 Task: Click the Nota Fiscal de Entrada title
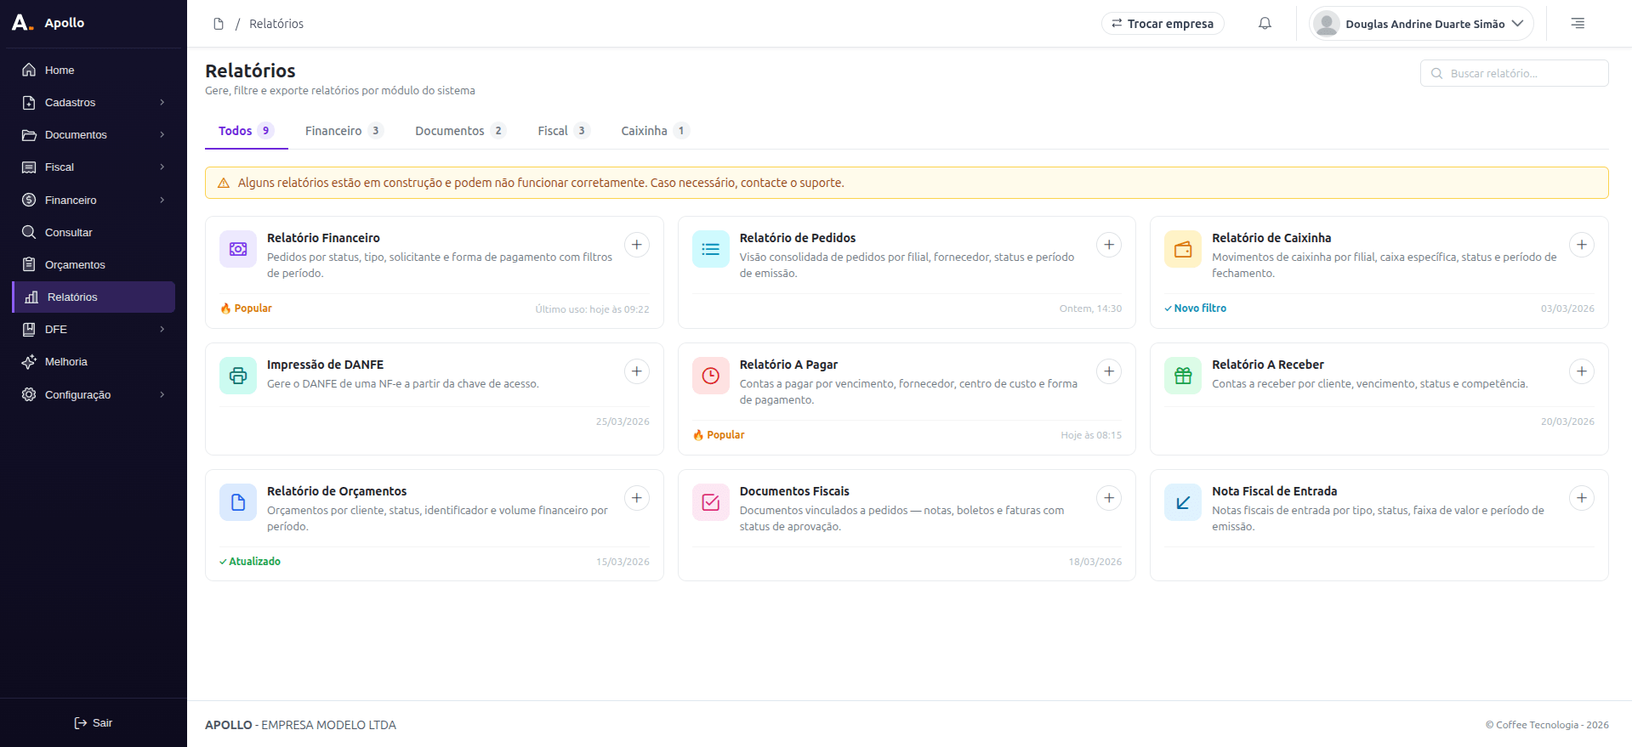pyautogui.click(x=1274, y=491)
